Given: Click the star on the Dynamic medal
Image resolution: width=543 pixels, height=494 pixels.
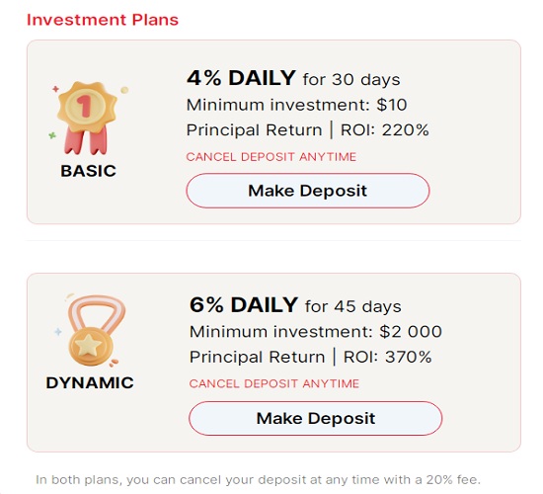Looking at the screenshot, I should point(88,345).
